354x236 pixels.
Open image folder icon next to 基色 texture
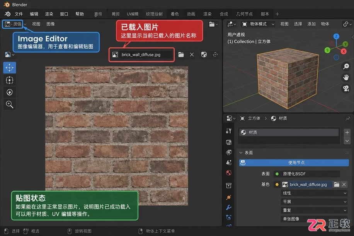click(337, 185)
